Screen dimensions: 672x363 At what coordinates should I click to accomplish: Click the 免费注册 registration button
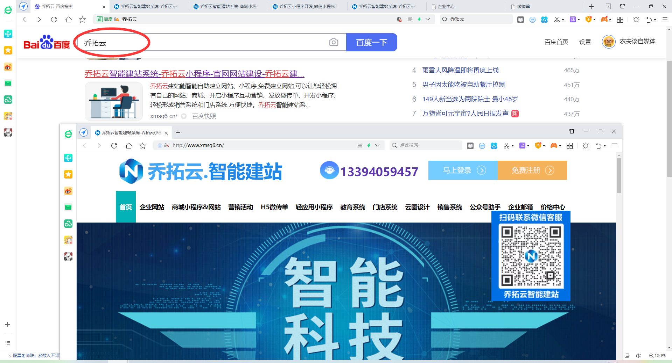(x=532, y=170)
